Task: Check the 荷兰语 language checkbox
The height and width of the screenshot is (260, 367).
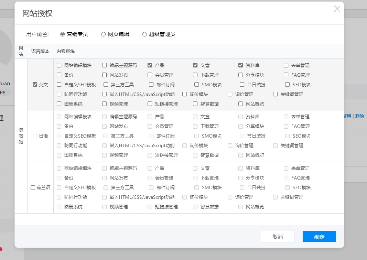Action: coord(33,188)
